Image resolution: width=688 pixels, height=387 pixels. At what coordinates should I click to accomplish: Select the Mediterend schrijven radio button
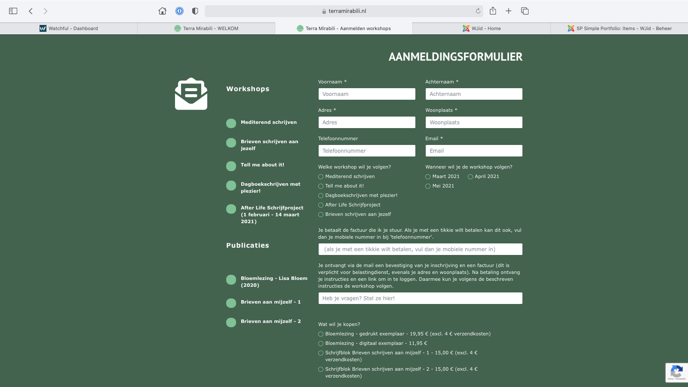pyautogui.click(x=321, y=177)
